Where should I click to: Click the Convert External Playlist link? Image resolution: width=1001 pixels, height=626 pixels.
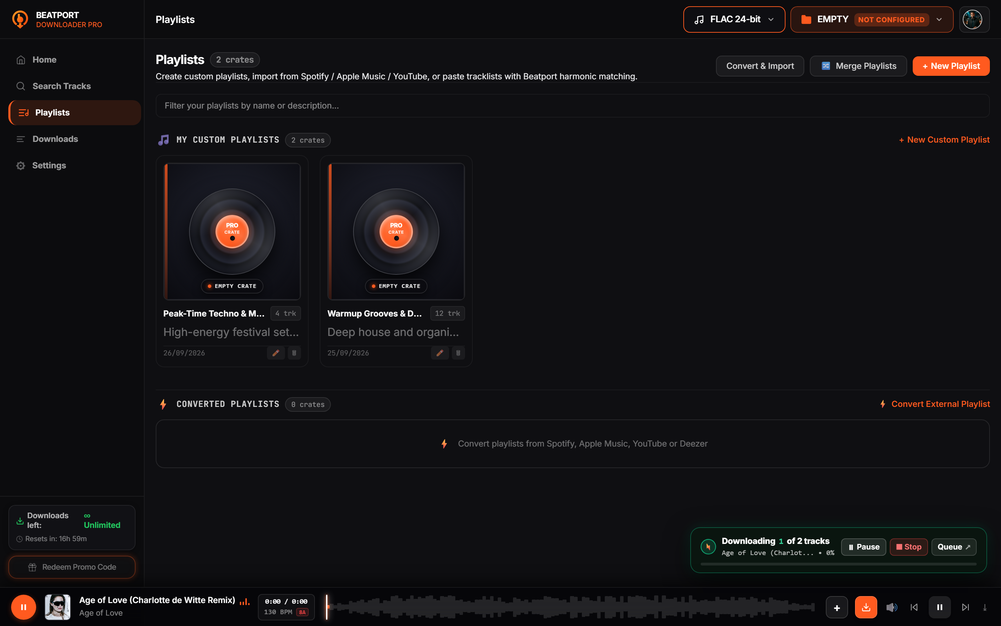935,404
